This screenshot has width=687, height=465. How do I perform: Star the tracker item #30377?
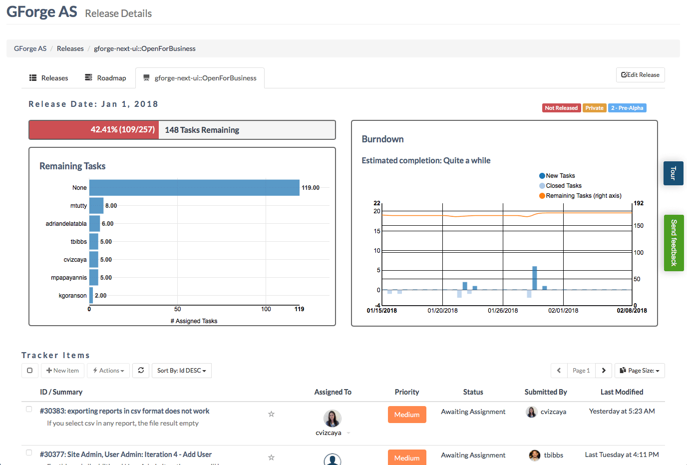tap(271, 457)
